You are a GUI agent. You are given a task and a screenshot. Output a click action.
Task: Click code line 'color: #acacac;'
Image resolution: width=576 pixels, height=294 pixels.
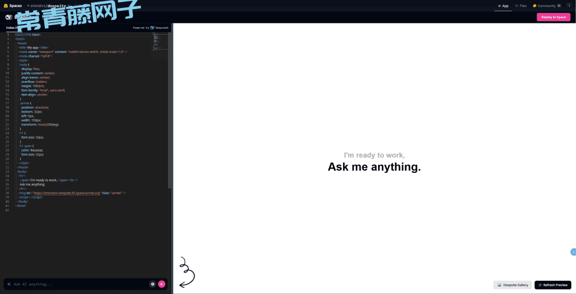(33, 150)
